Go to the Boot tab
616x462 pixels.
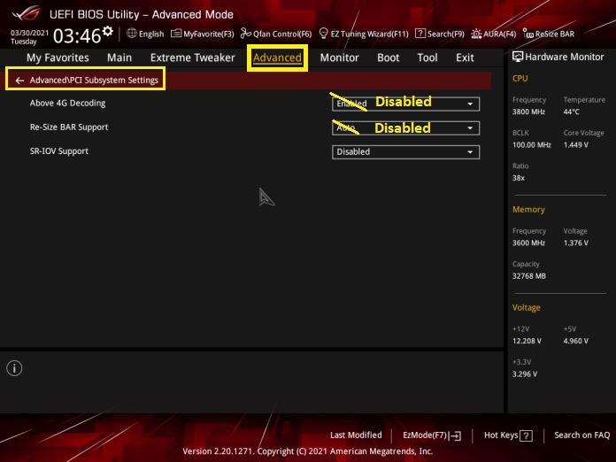389,58
